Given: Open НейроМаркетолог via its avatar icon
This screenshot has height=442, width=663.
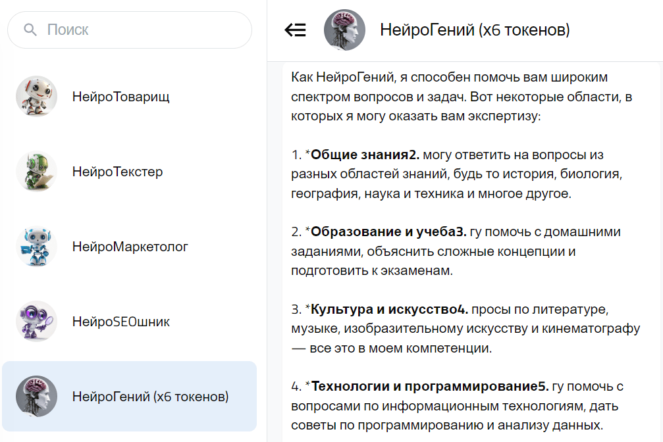Looking at the screenshot, I should tap(36, 246).
